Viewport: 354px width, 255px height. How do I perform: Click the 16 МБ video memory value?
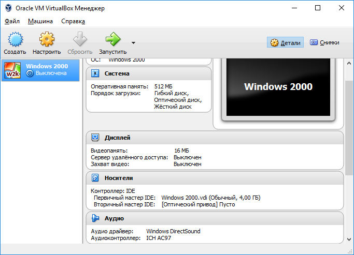[181, 151]
